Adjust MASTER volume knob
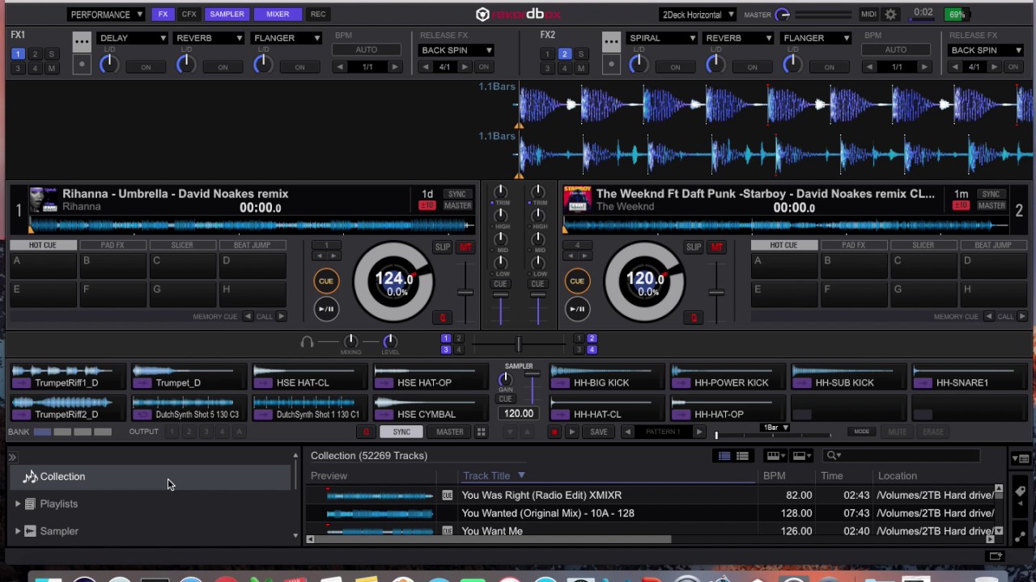 pos(783,15)
